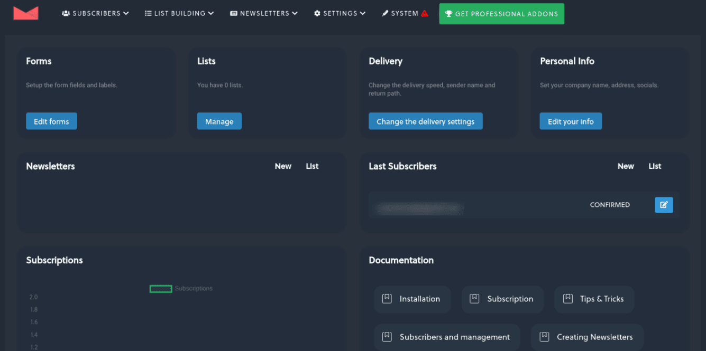
Task: Click the wrench icon on the System menu
Action: (x=386, y=13)
